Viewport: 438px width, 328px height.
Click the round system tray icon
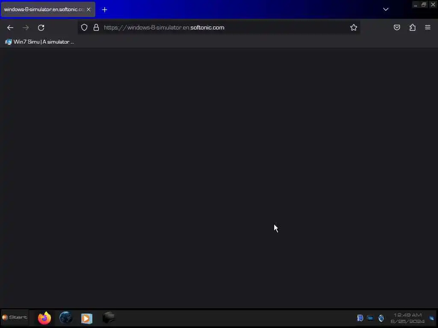[x=381, y=318]
